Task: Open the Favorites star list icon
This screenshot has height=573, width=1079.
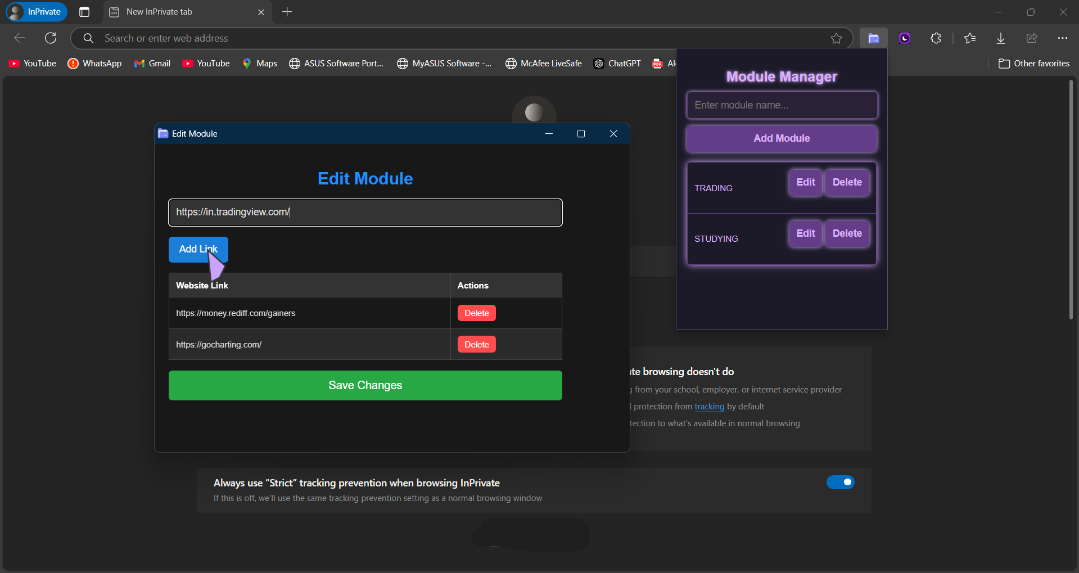Action: coord(969,38)
